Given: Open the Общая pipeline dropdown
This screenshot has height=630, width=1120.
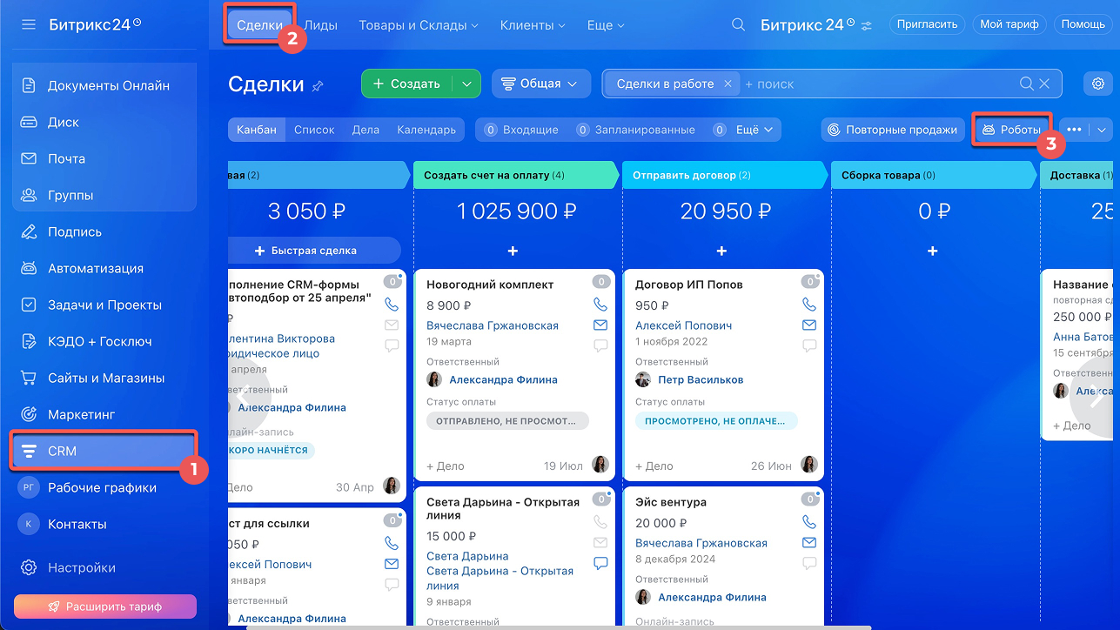Looking at the screenshot, I should point(540,84).
